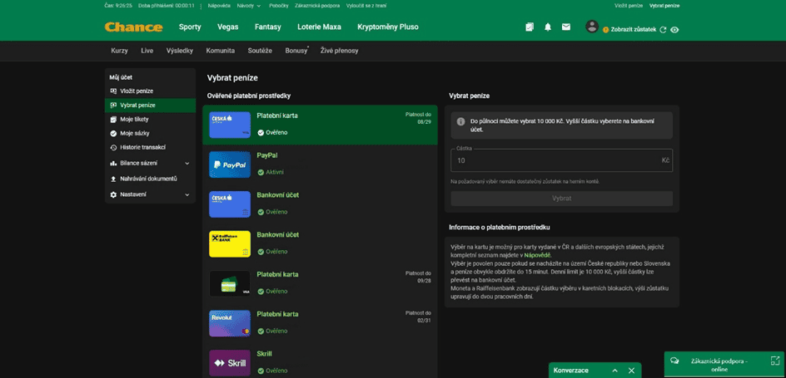
Task: Switch to Živé přenosy tab
Action: (x=340, y=51)
